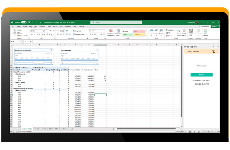Click the underline U button
Viewport: 230px width, 150px height.
pyautogui.click(x=38, y=34)
